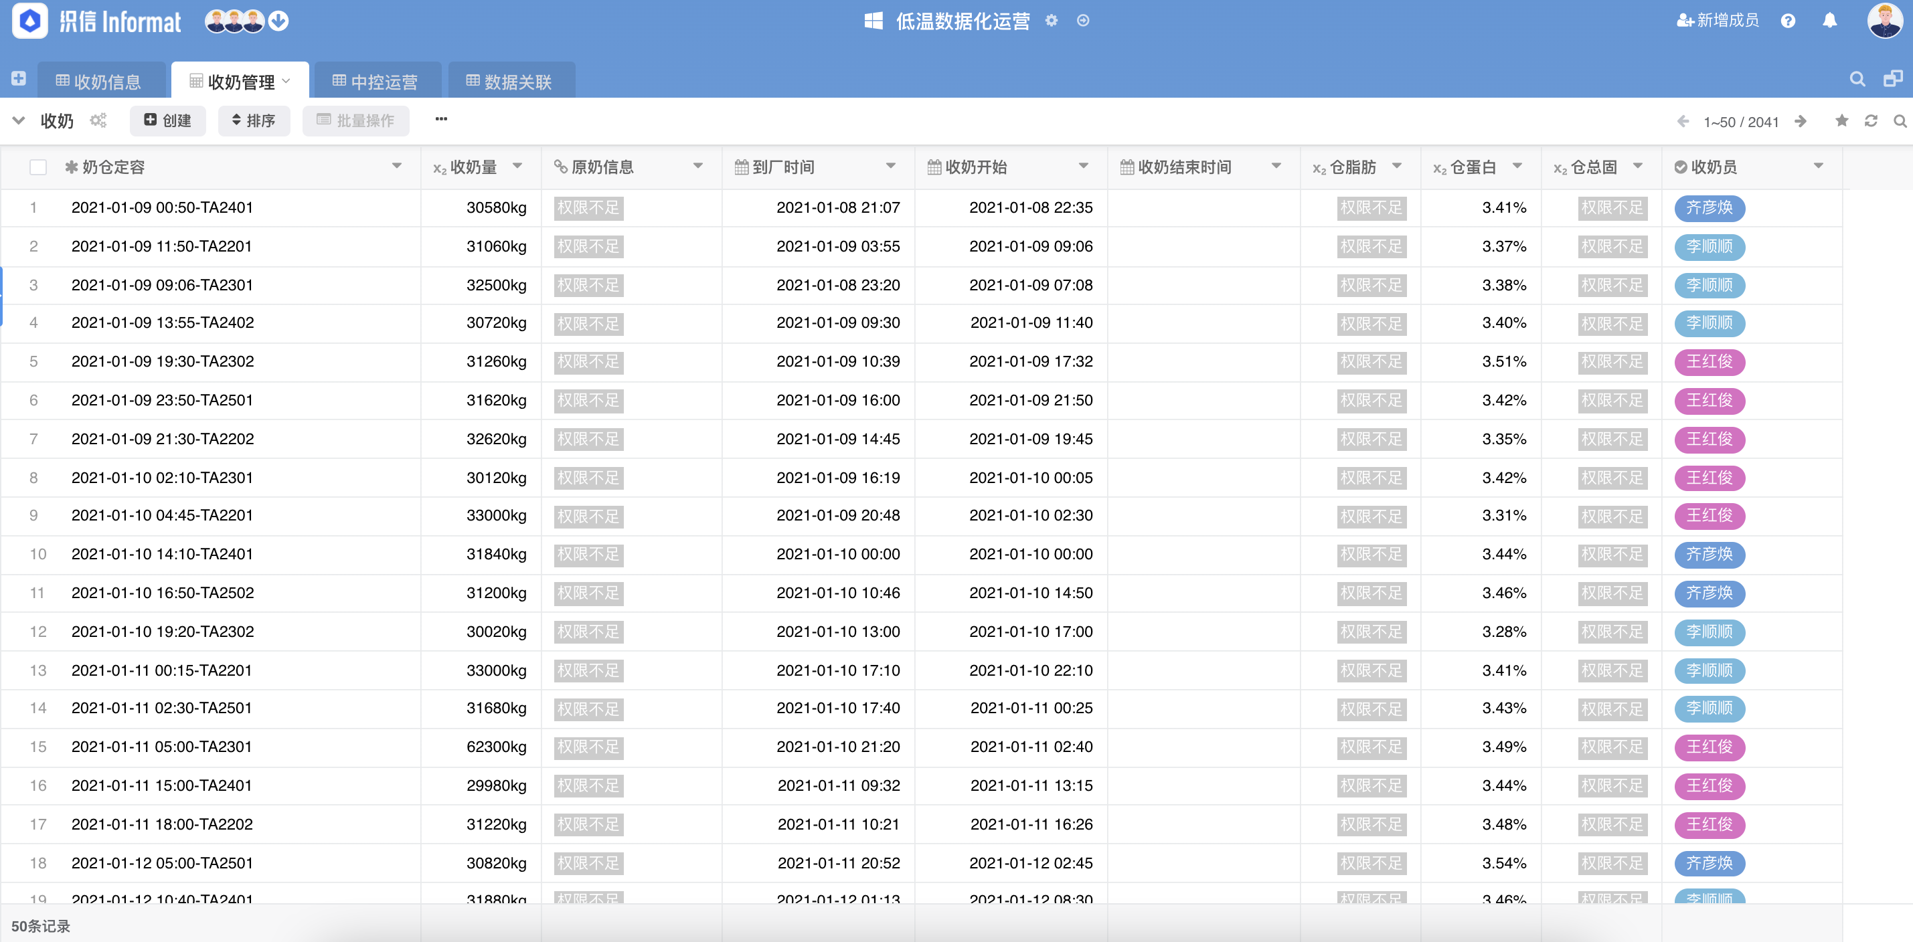Click the link icon in 原奶信息 header
1913x942 pixels.
pyautogui.click(x=561, y=167)
